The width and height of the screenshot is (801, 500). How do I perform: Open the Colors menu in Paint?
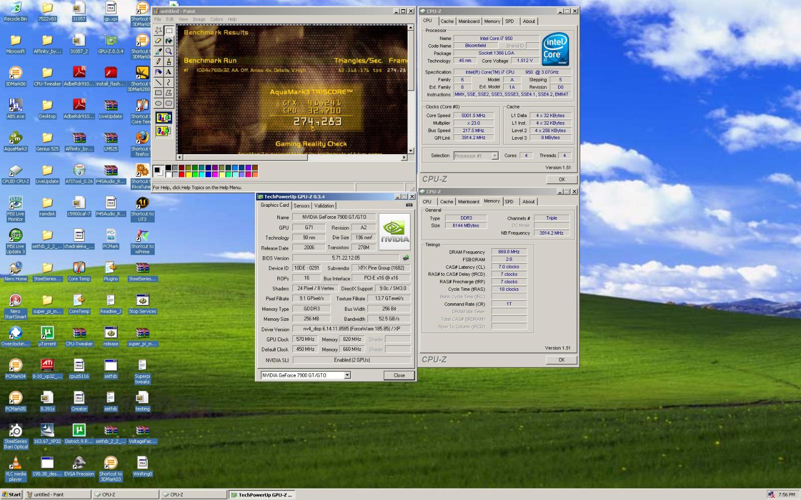tap(216, 20)
